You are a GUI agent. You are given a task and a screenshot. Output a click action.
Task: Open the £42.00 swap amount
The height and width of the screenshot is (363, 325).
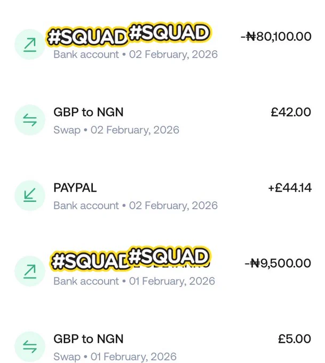click(291, 112)
